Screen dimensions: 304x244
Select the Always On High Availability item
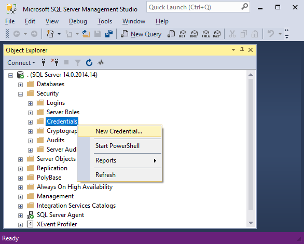pos(75,187)
